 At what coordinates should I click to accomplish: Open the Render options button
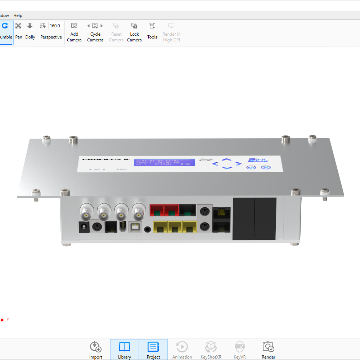point(269,350)
